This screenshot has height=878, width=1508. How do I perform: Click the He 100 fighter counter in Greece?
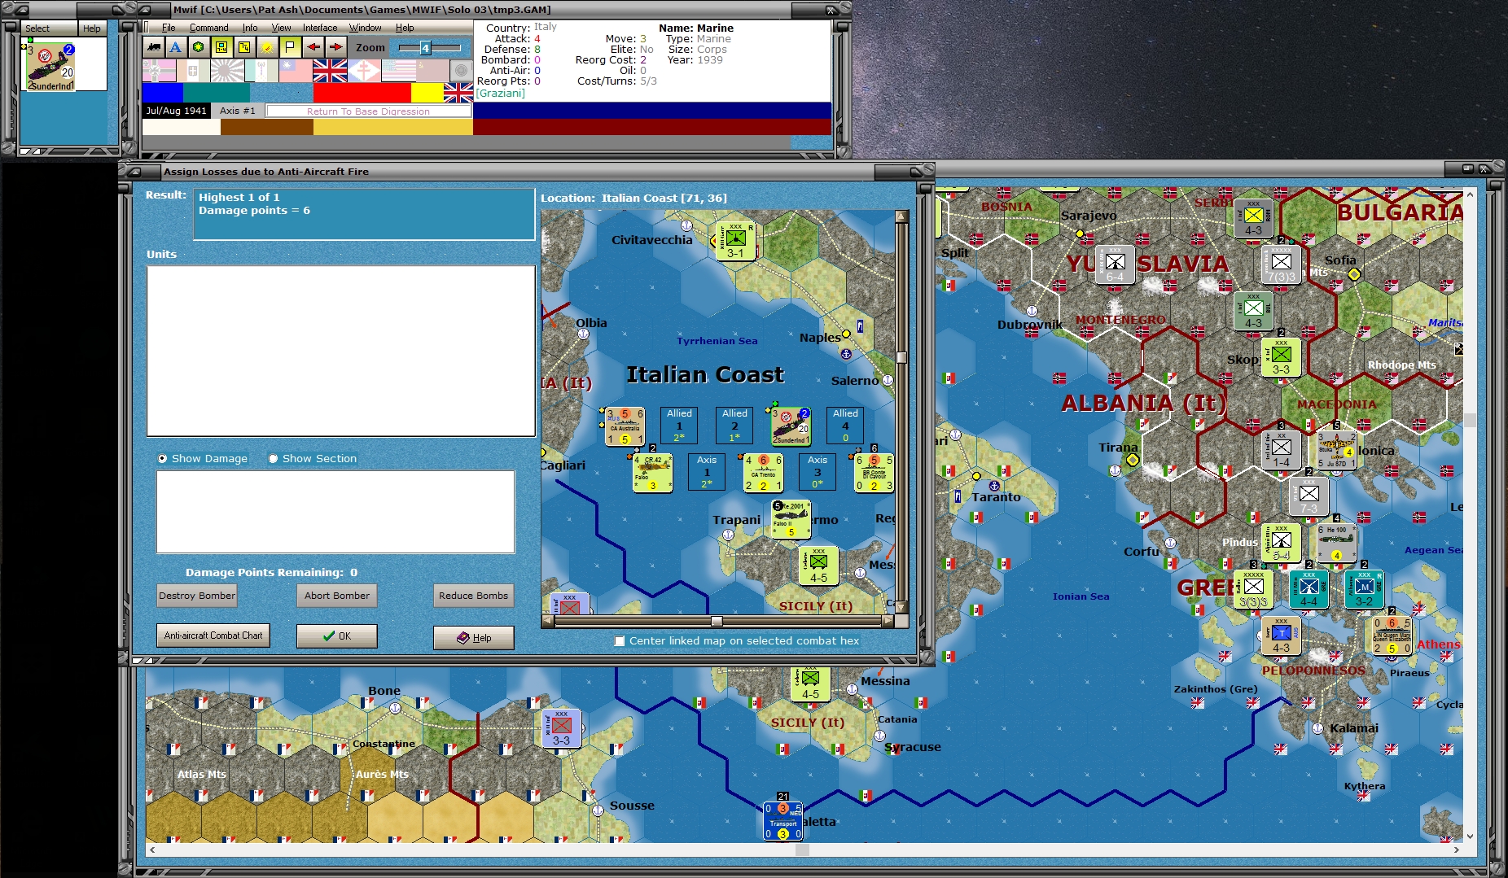pos(1337,543)
